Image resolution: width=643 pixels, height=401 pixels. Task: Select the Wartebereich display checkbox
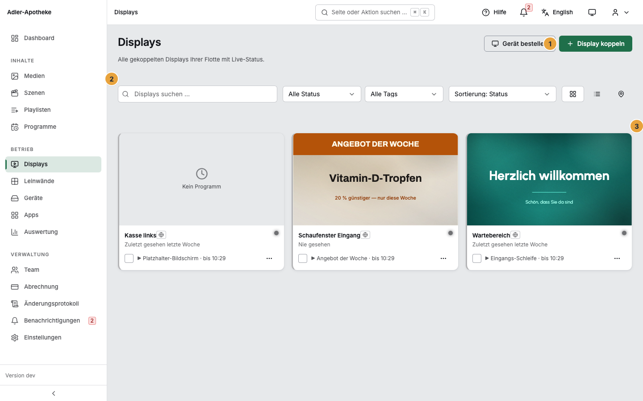tap(477, 258)
